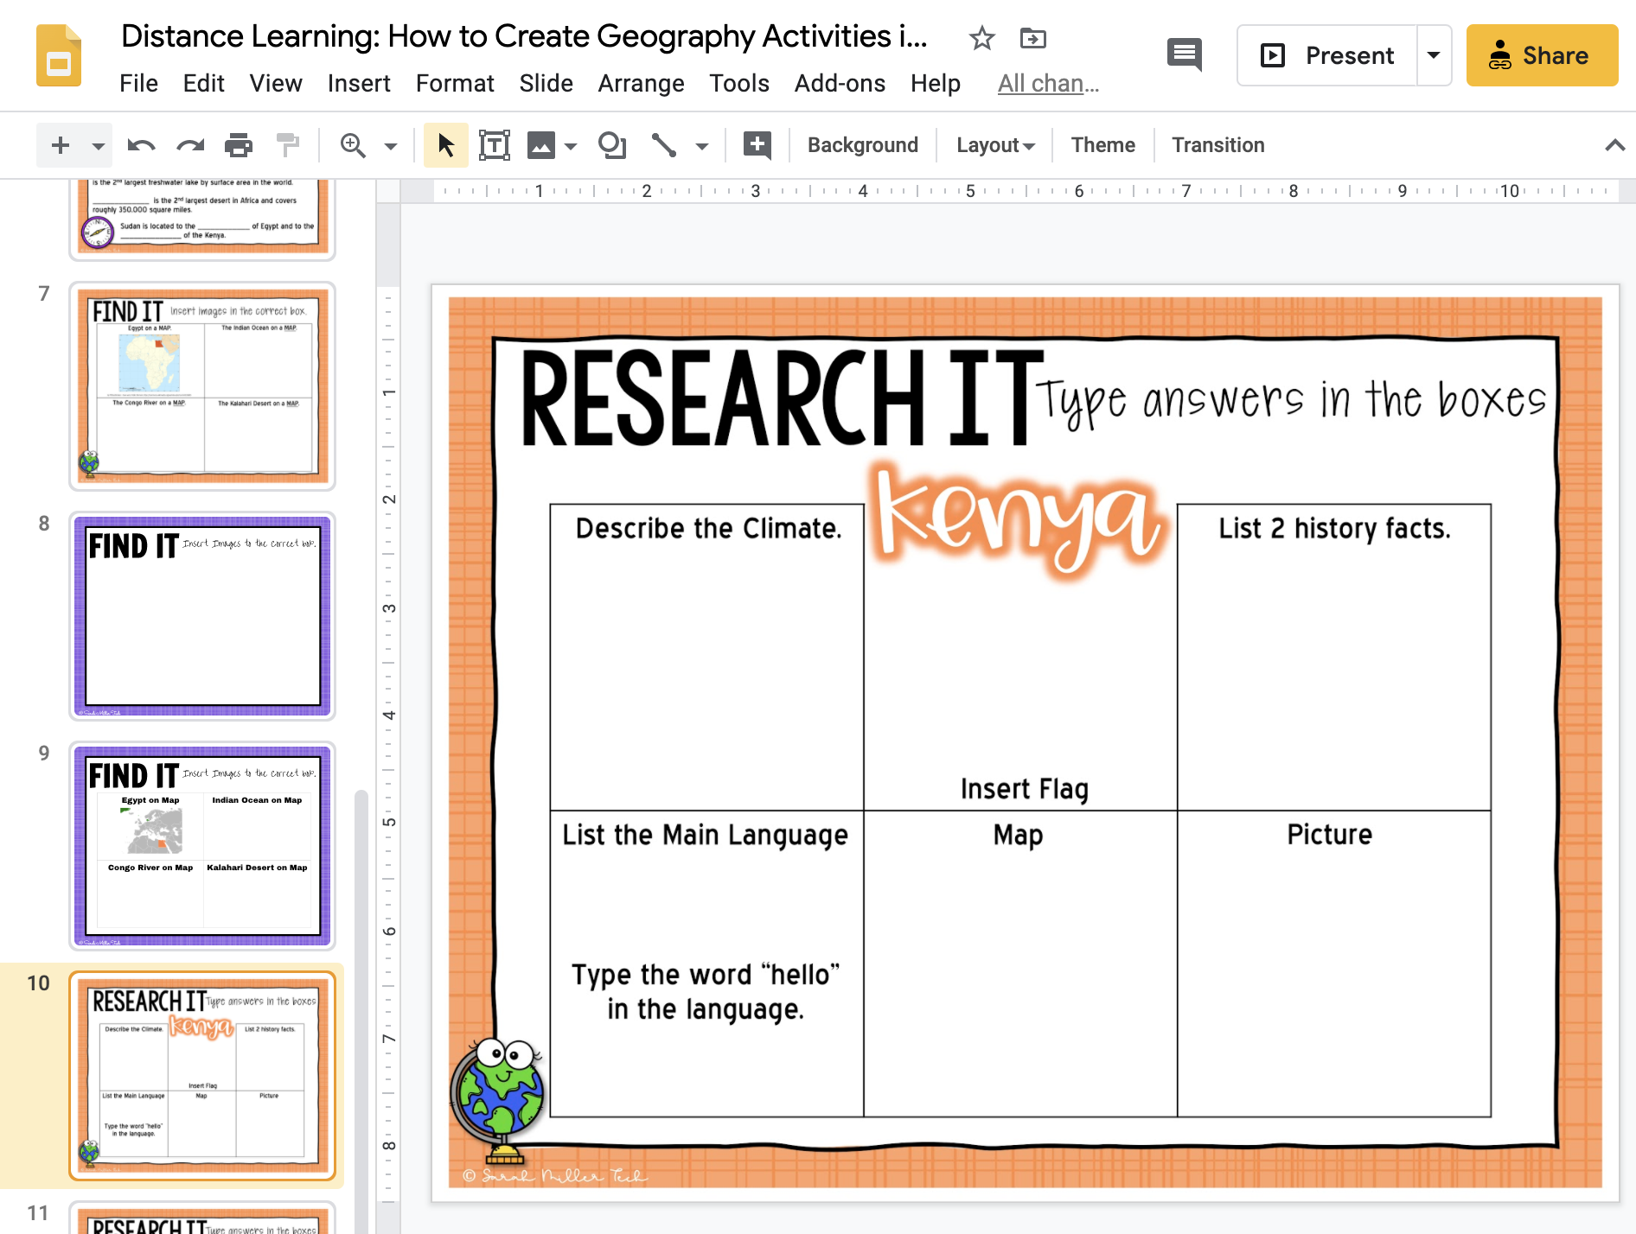1636x1234 pixels.
Task: Open the All changes saved link
Action: [1048, 83]
